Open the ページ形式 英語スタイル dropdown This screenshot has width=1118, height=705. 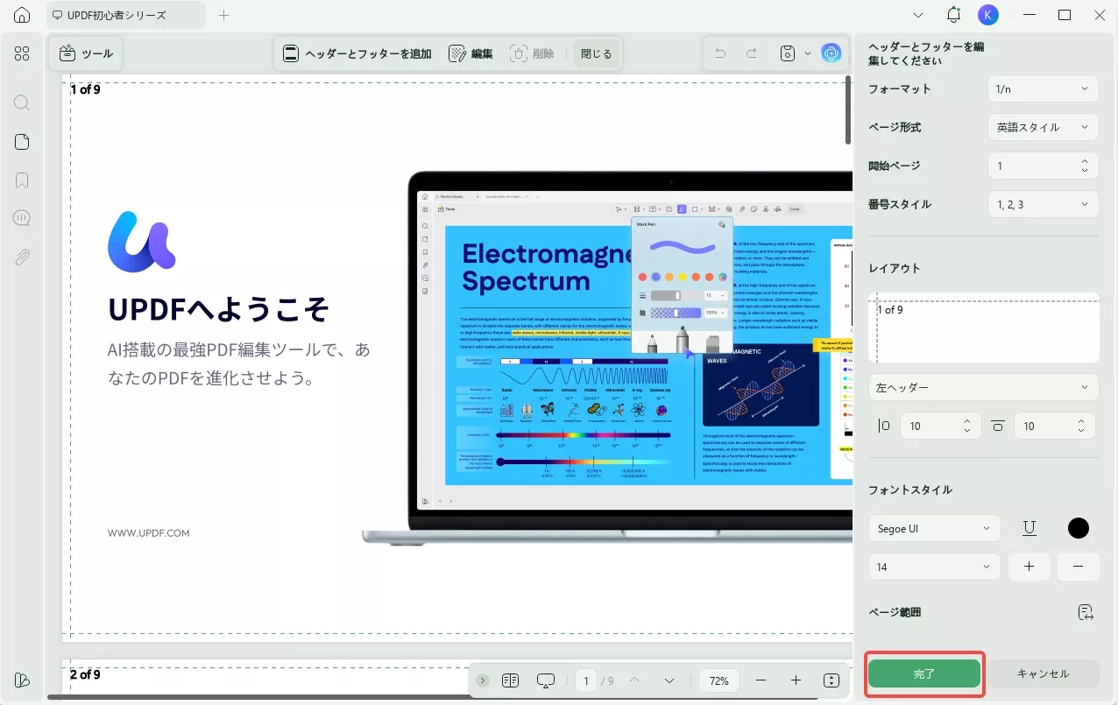pyautogui.click(x=1043, y=127)
